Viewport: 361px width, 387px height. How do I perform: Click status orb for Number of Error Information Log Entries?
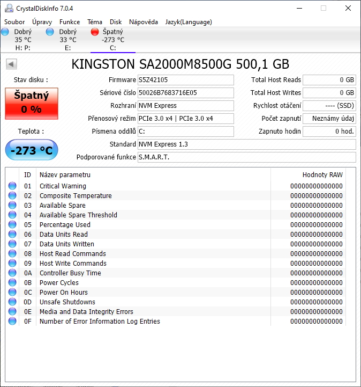tap(12, 321)
